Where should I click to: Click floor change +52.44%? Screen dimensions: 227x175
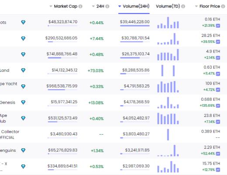(x=208, y=154)
